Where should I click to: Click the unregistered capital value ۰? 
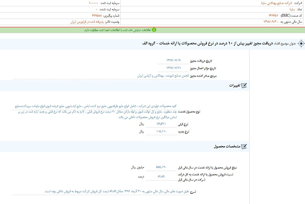tap(97, 9)
